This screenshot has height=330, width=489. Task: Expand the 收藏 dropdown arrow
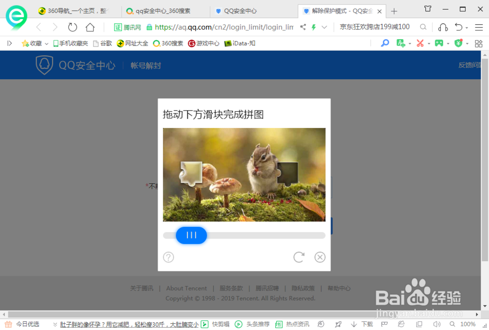[x=46, y=44]
